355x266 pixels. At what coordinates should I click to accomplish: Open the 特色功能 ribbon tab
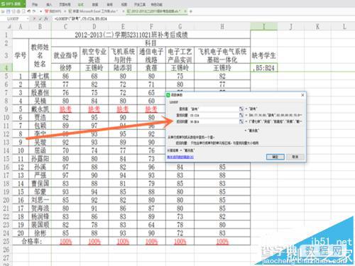tap(156, 4)
